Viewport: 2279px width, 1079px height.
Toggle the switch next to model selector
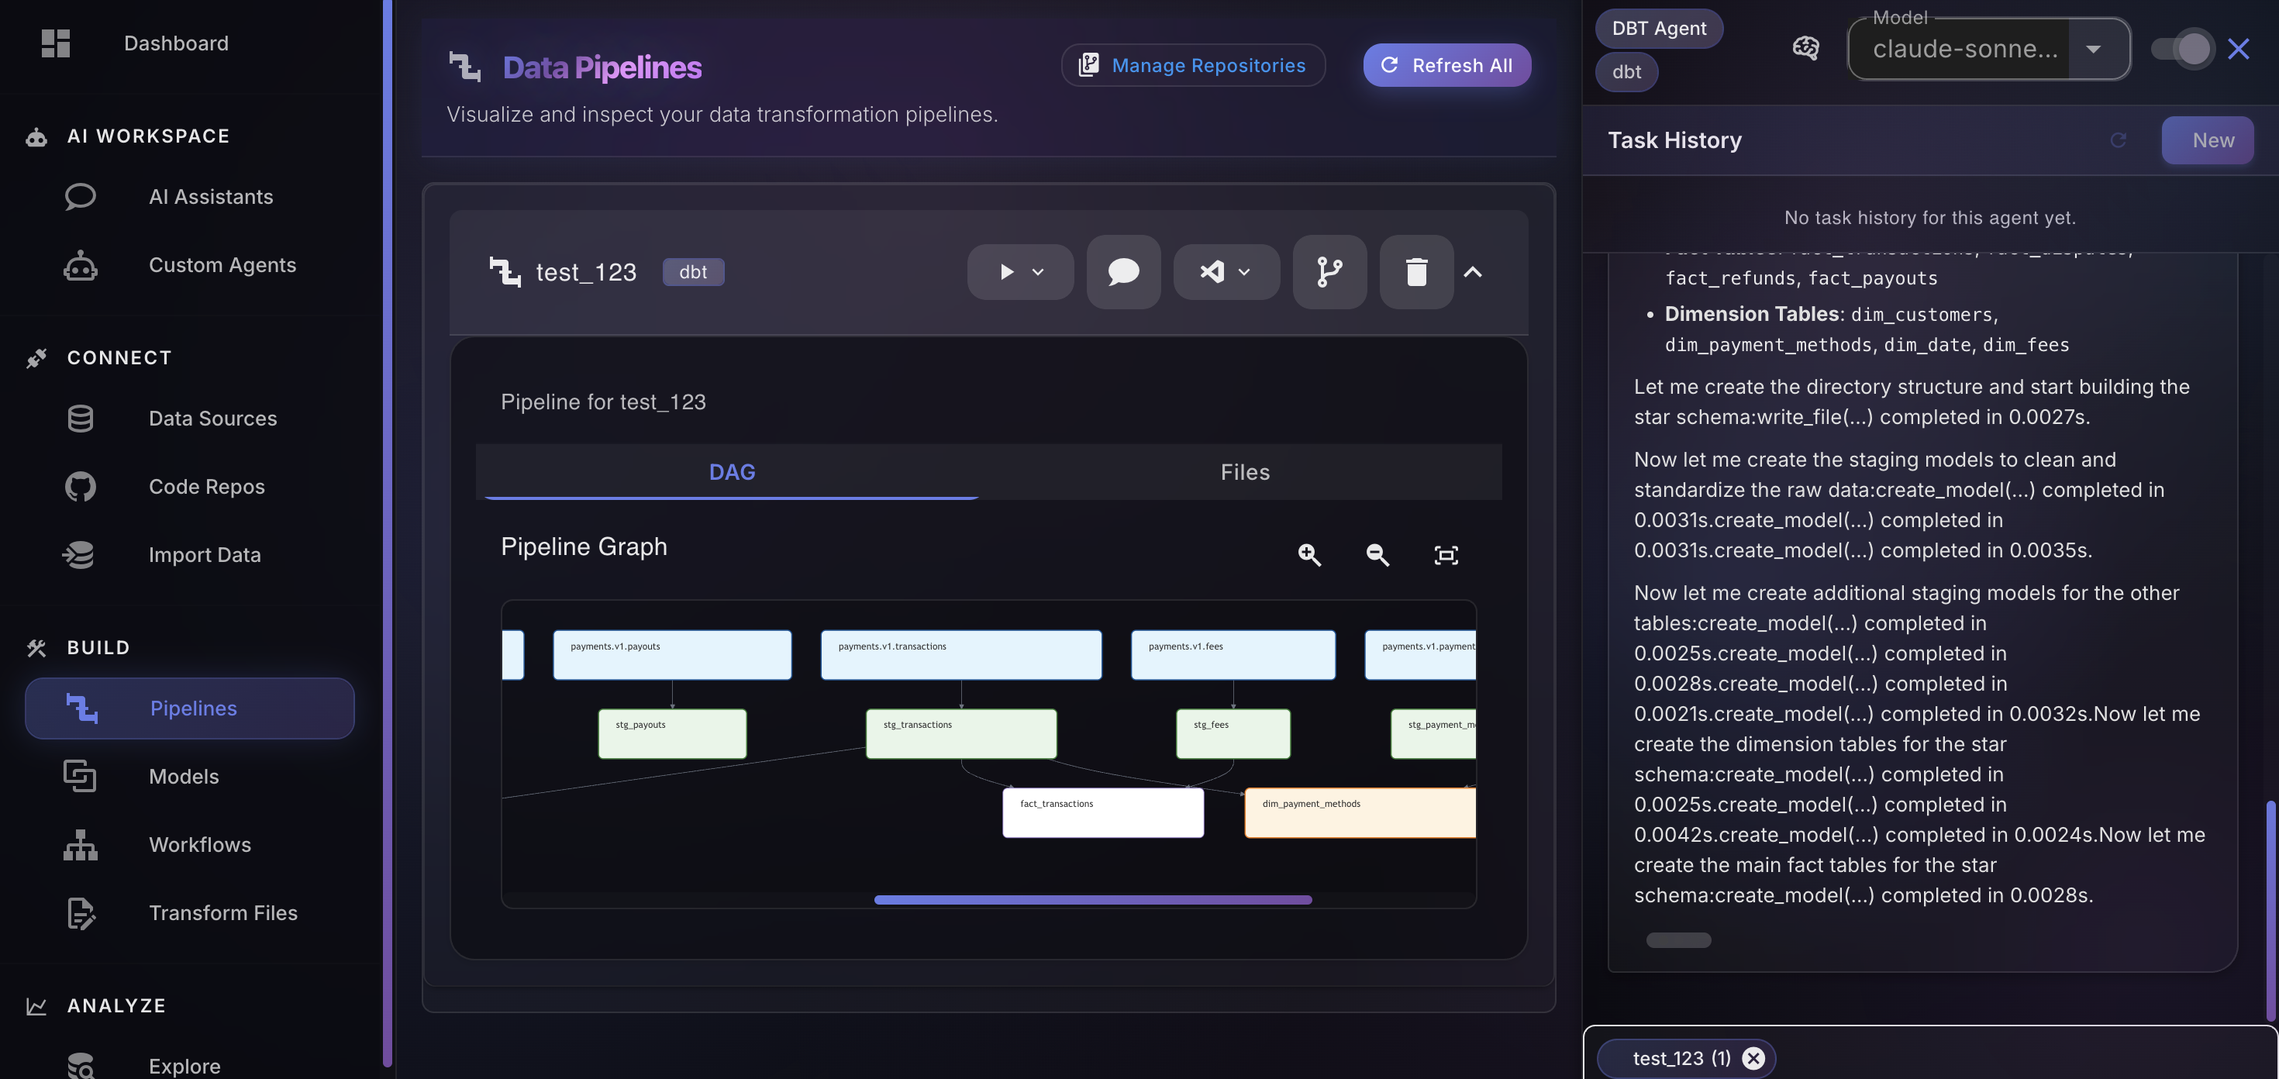tap(2181, 49)
